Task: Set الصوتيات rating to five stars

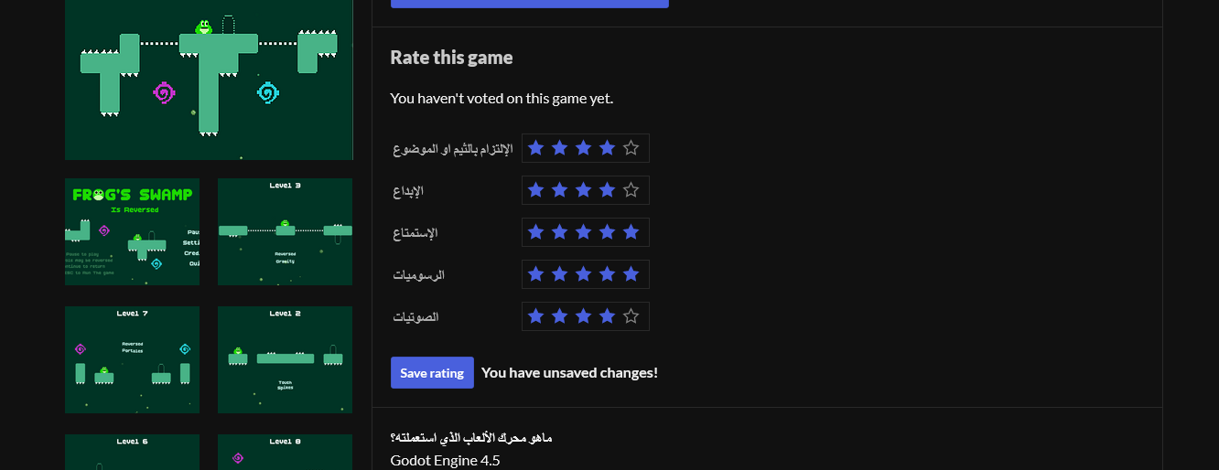Action: point(631,316)
